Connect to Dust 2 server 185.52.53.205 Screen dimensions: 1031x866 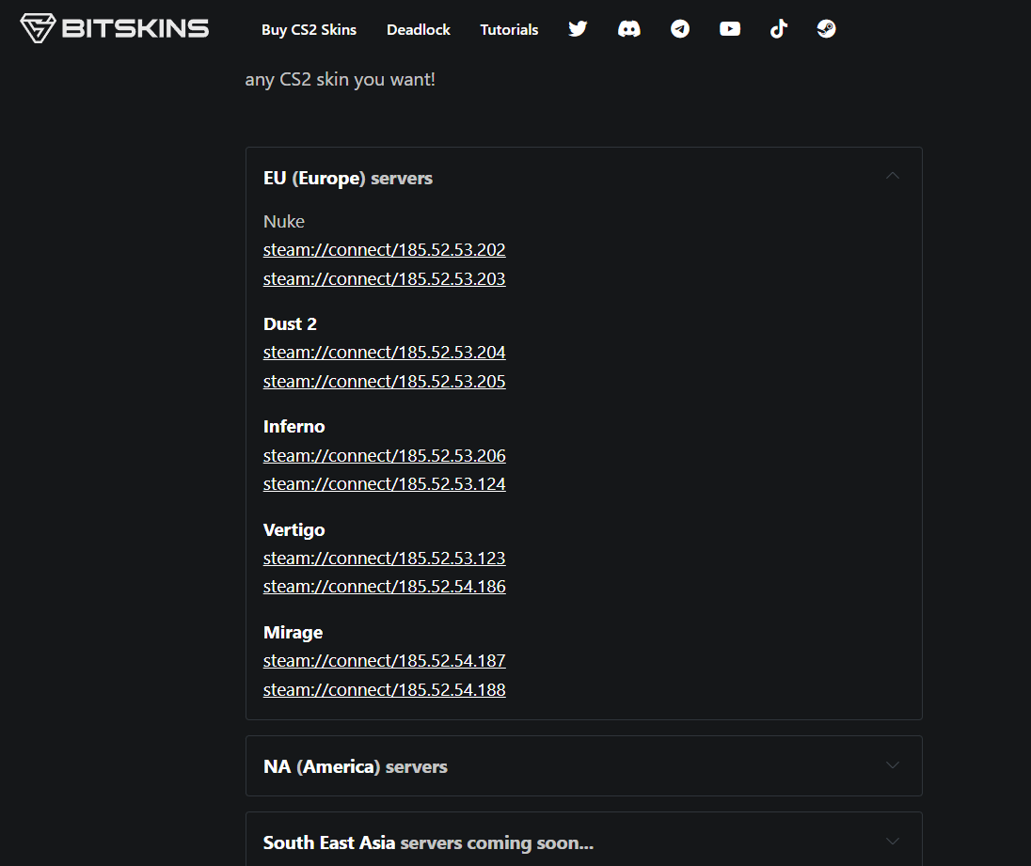click(384, 381)
